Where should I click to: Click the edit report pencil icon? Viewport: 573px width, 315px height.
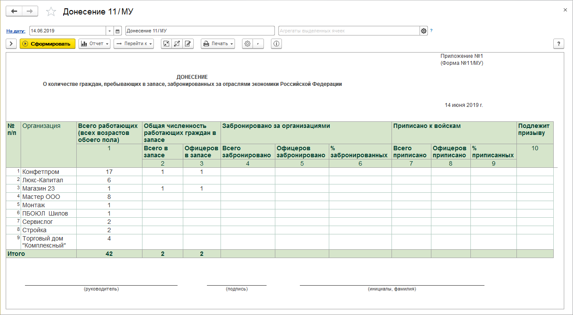pyautogui.click(x=188, y=44)
